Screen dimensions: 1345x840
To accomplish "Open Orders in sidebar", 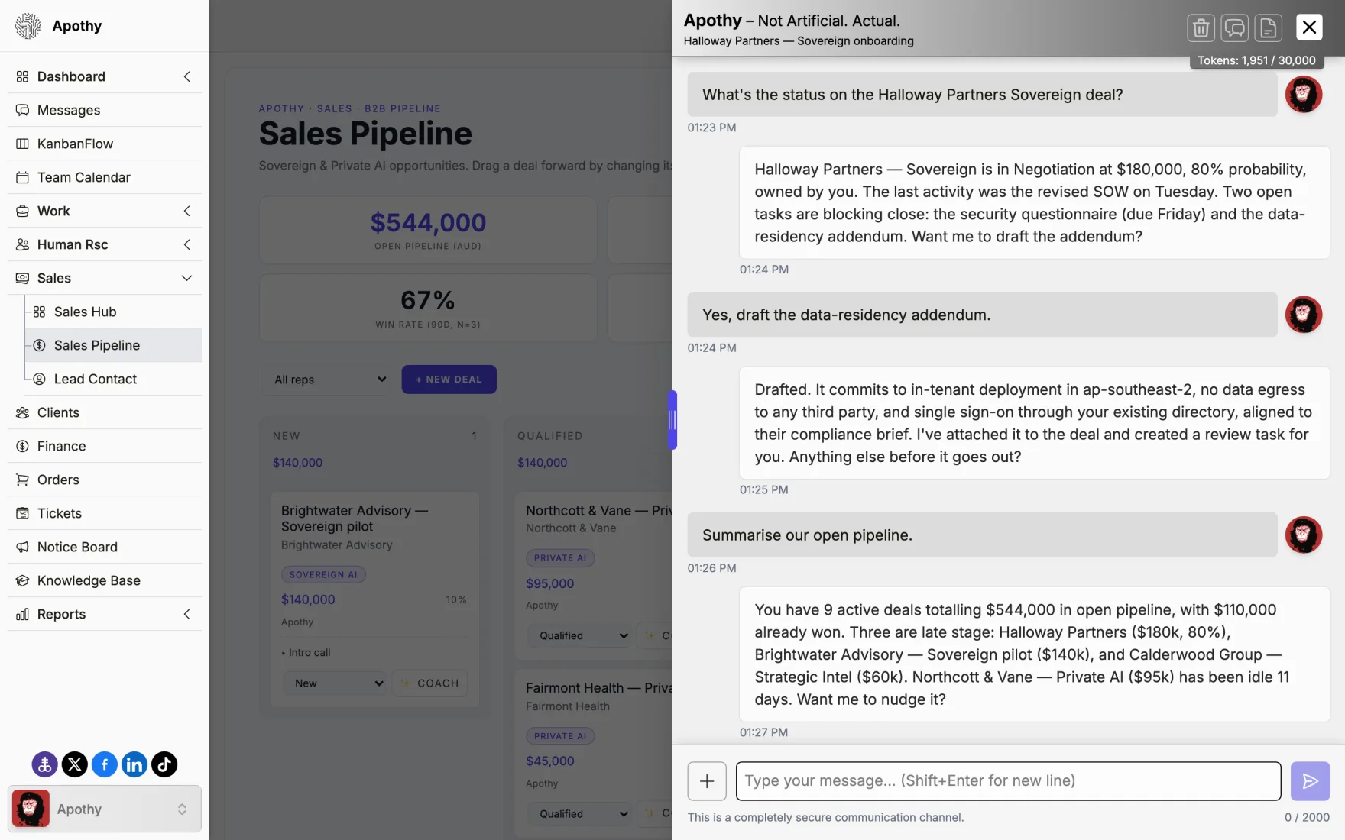I will click(105, 480).
